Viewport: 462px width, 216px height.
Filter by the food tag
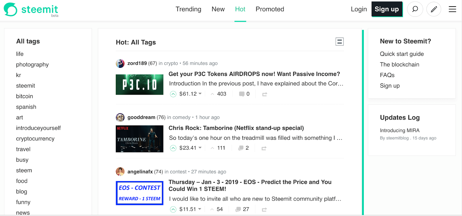click(x=22, y=181)
